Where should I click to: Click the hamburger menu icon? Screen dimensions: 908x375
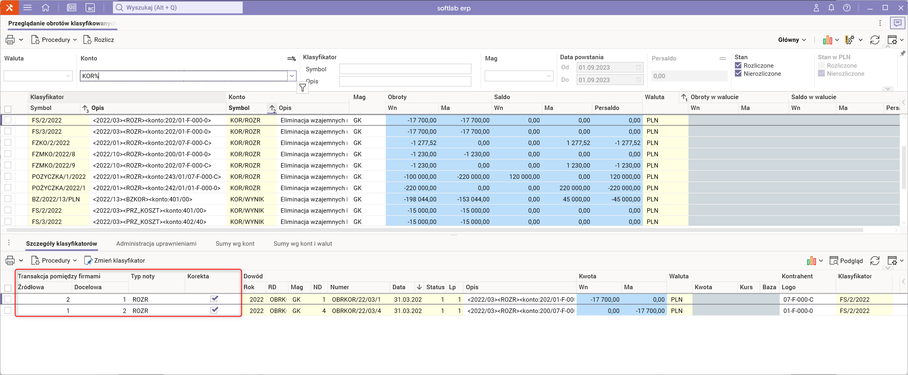pos(27,8)
